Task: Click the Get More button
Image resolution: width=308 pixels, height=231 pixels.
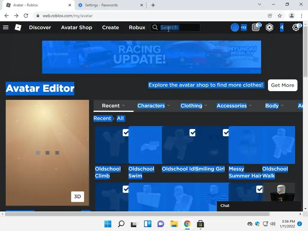Action: [282, 85]
